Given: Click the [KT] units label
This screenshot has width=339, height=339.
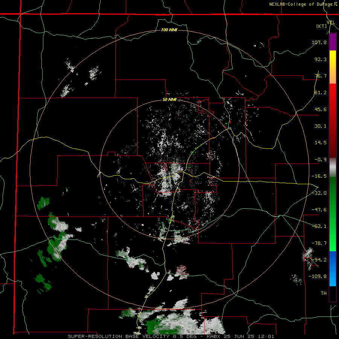Looking at the screenshot, I should pyautogui.click(x=322, y=26).
